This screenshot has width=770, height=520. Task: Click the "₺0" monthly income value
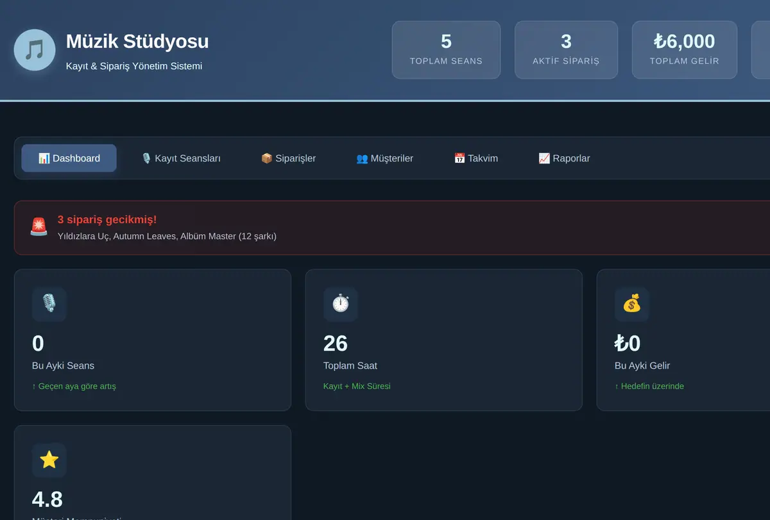628,344
